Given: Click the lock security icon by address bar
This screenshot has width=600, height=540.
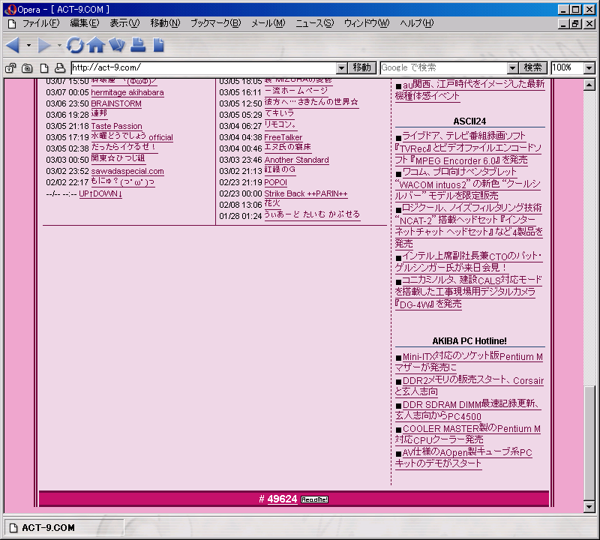Looking at the screenshot, I should (x=10, y=68).
